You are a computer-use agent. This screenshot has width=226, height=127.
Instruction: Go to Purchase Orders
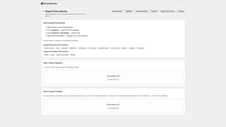click(142, 11)
